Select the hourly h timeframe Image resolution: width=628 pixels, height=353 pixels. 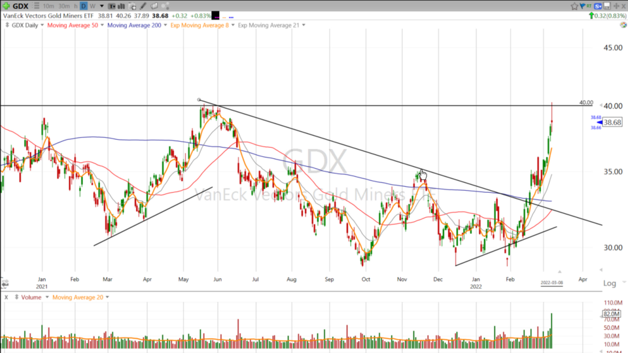point(76,6)
